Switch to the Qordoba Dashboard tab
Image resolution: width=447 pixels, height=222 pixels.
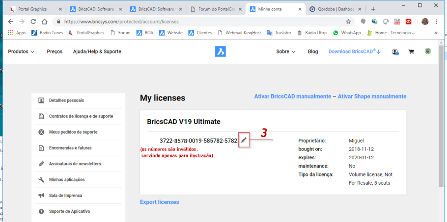[x=335, y=9]
